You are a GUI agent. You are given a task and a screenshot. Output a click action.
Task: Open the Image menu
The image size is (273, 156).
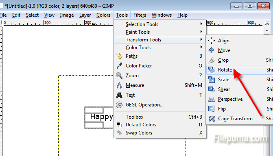pyautogui.click(x=67, y=15)
